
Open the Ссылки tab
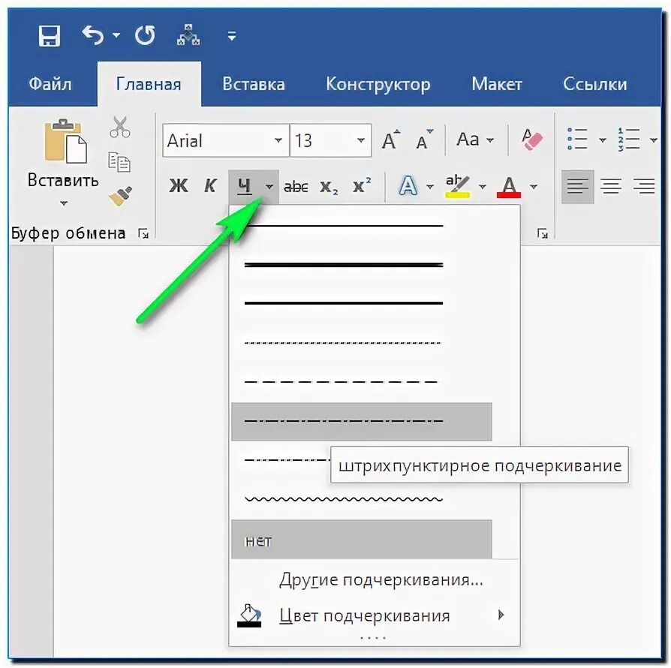click(595, 84)
